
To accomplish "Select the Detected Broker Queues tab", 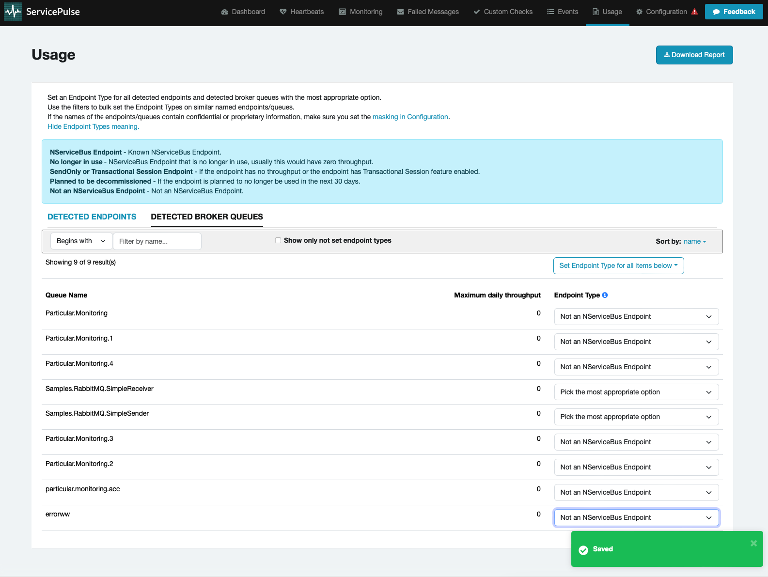I will tap(207, 217).
